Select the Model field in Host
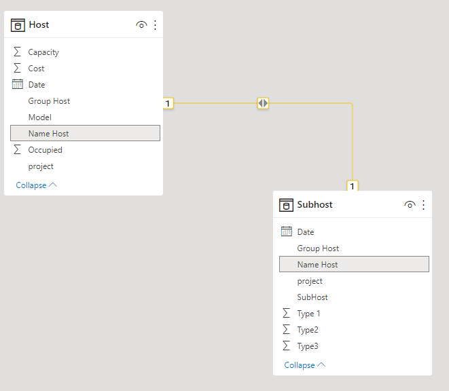449x391 pixels. coord(85,117)
